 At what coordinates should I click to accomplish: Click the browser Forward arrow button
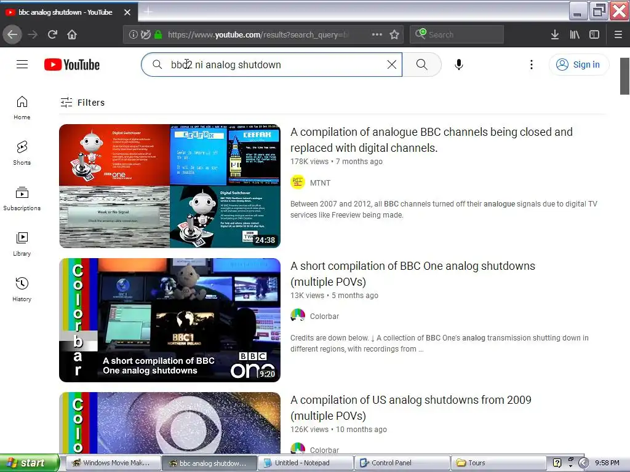click(33, 34)
